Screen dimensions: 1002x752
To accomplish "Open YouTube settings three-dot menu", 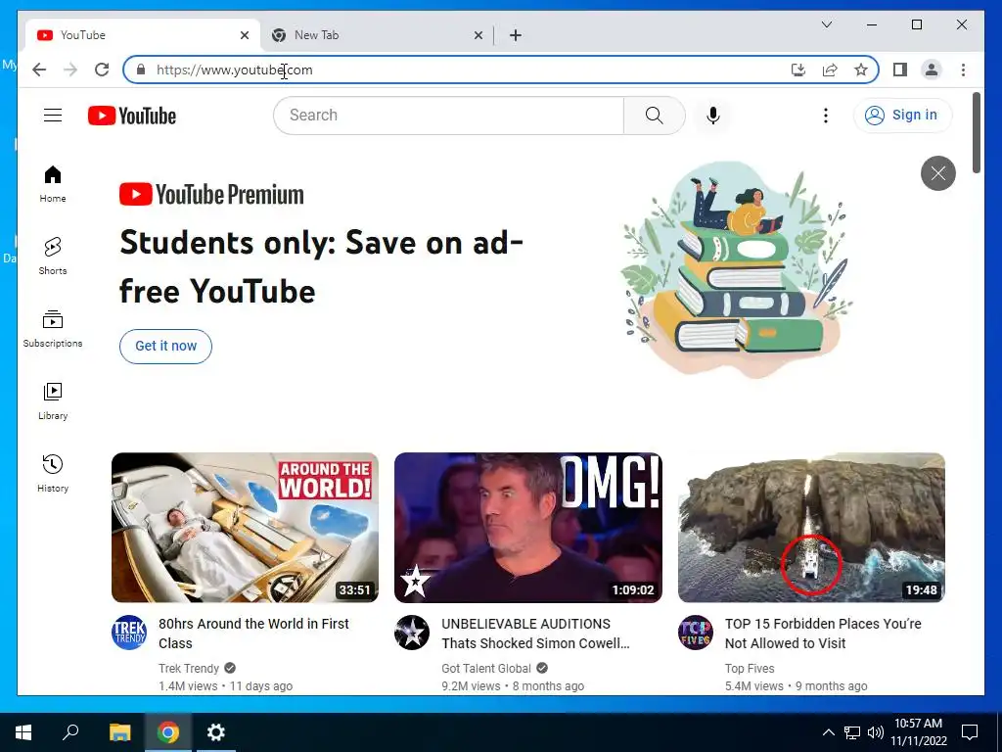I will tap(826, 116).
